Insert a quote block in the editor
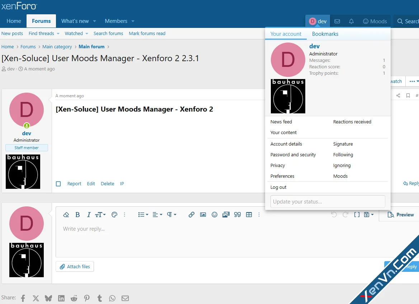Viewport: 419px width, 304px height. (x=237, y=215)
